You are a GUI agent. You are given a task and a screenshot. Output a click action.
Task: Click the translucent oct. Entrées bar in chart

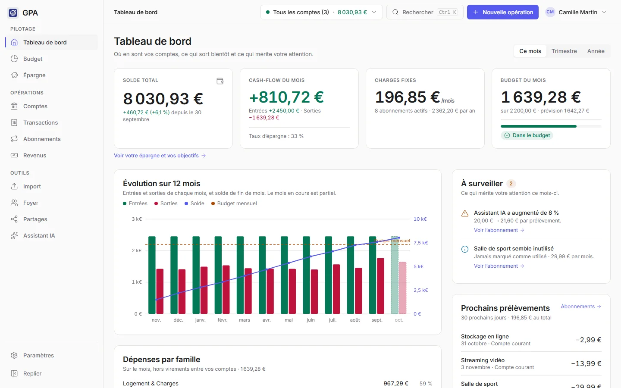pyautogui.click(x=395, y=275)
